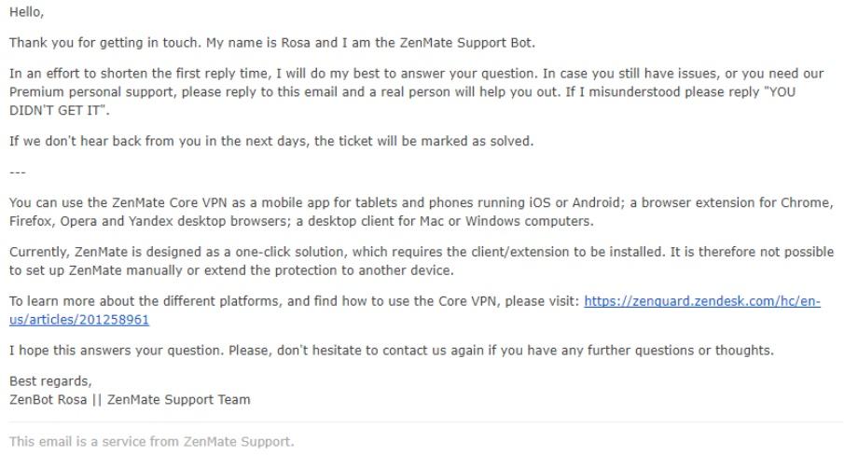This screenshot has height=455, width=844.
Task: Click the sentence introducing Rosa the Support Bot
Action: 271,43
